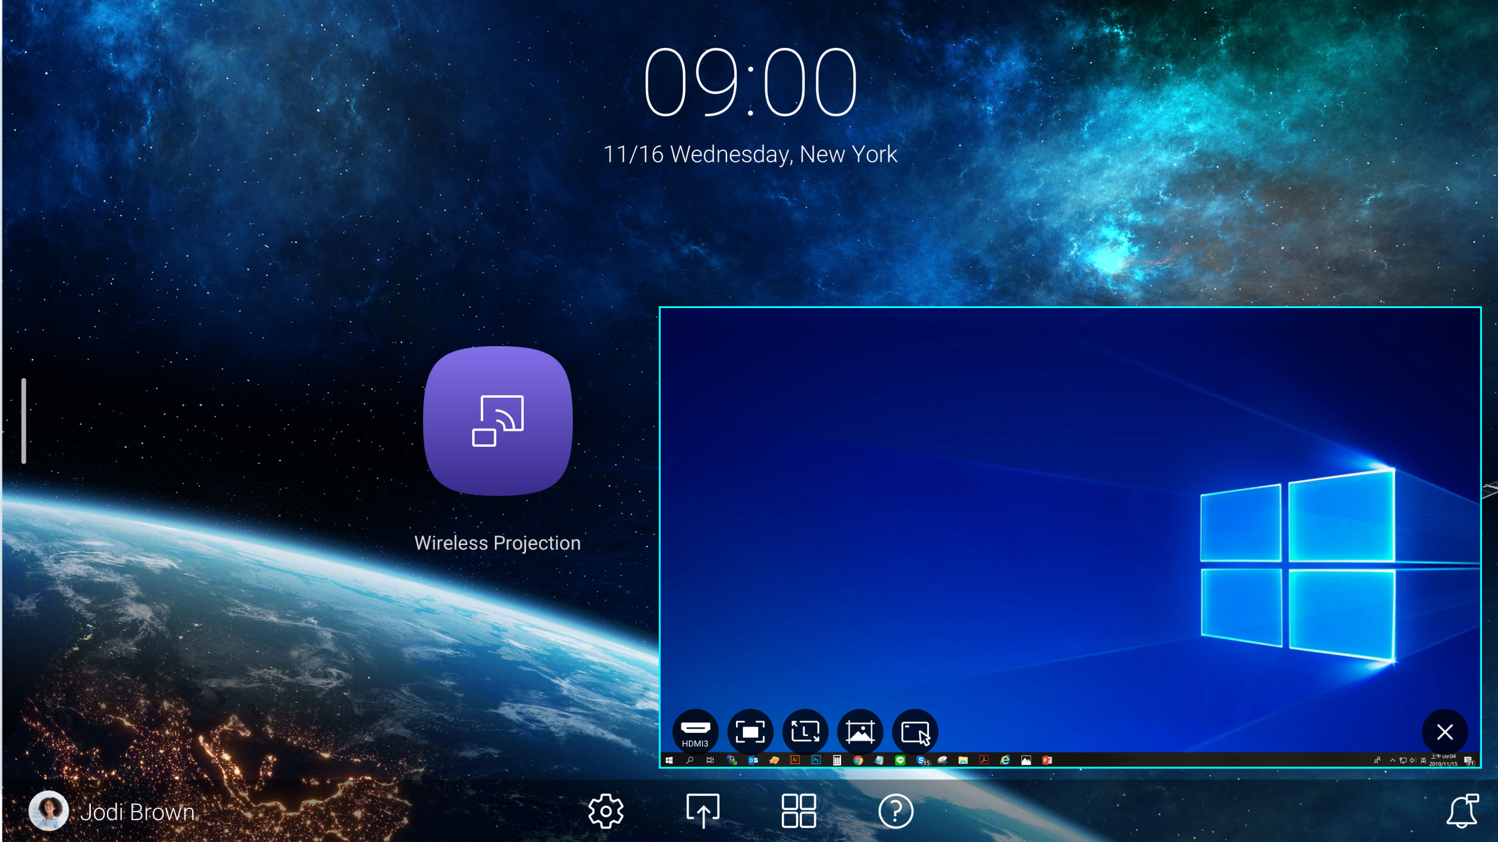The height and width of the screenshot is (842, 1498).
Task: Open the Action Center in the preview taskbar
Action: coord(1469,761)
